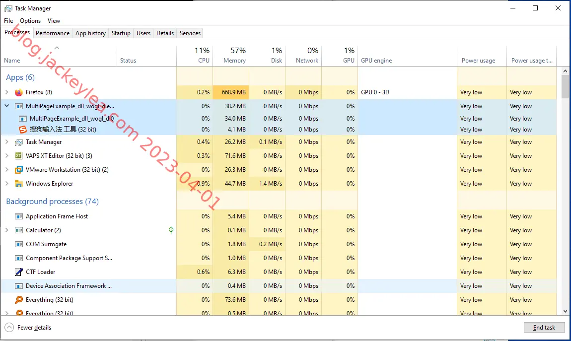
Task: Click the End task button
Action: pos(544,328)
